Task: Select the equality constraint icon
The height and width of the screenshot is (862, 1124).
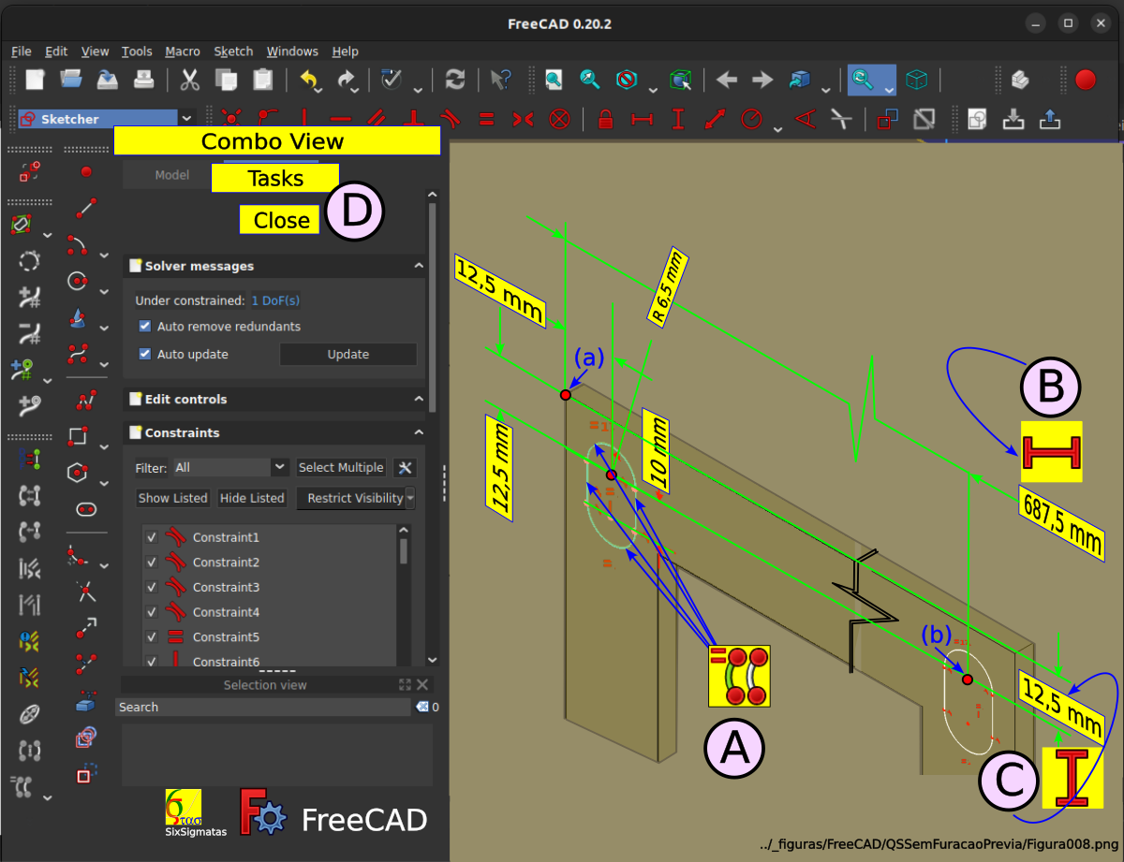Action: tap(486, 119)
